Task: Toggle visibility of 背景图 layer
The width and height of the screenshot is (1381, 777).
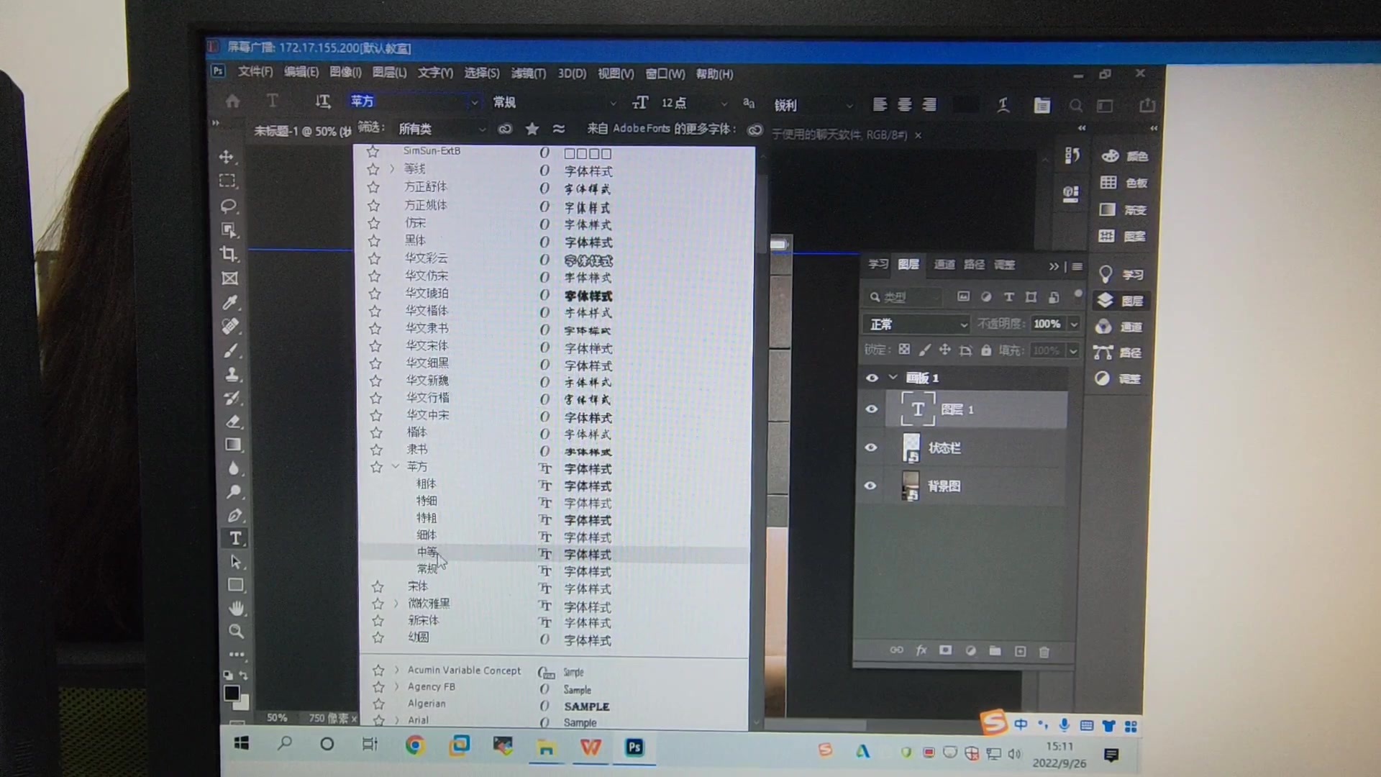Action: pyautogui.click(x=871, y=485)
